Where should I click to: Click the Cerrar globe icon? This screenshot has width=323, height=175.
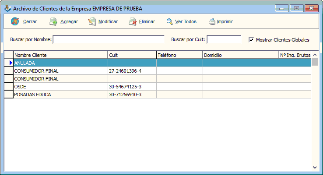[x=15, y=21]
